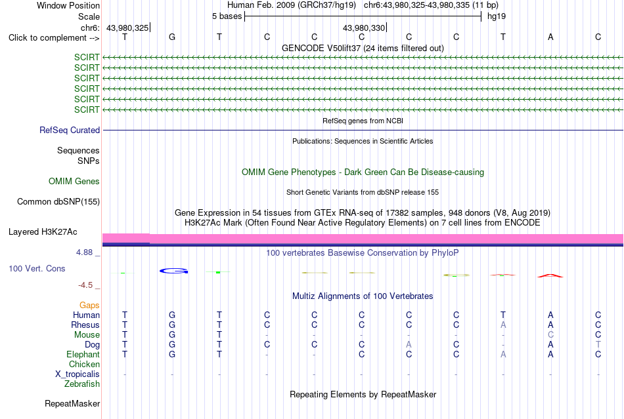The height and width of the screenshot is (419, 624).
Task: Click the SNPs track label
Action: click(89, 161)
